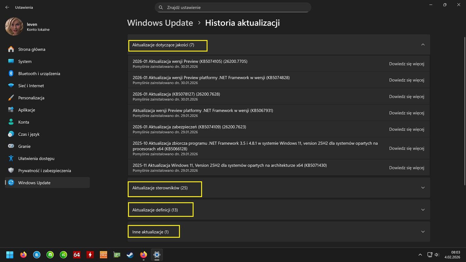This screenshot has width=466, height=262.
Task: Select the Bluetooth i urządzenia icon
Action: tap(11, 73)
